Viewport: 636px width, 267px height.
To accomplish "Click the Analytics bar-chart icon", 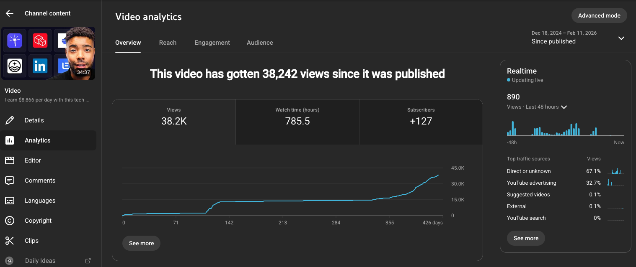I will [9, 140].
